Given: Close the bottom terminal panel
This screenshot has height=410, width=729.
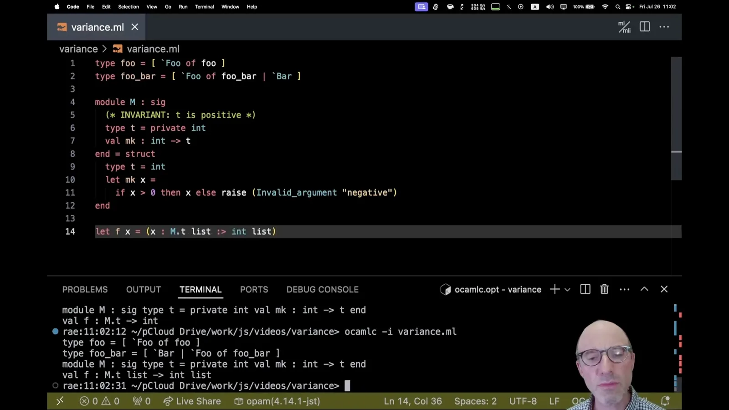Looking at the screenshot, I should point(664,289).
